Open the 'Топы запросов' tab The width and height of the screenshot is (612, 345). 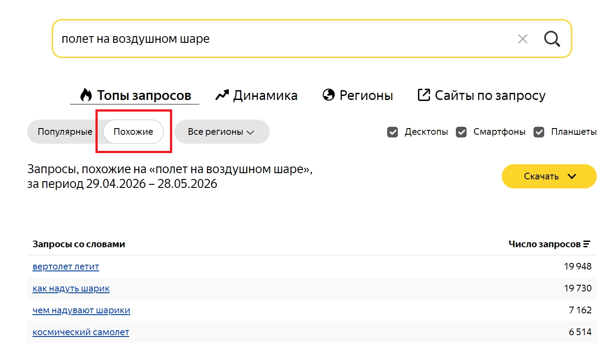tap(135, 95)
